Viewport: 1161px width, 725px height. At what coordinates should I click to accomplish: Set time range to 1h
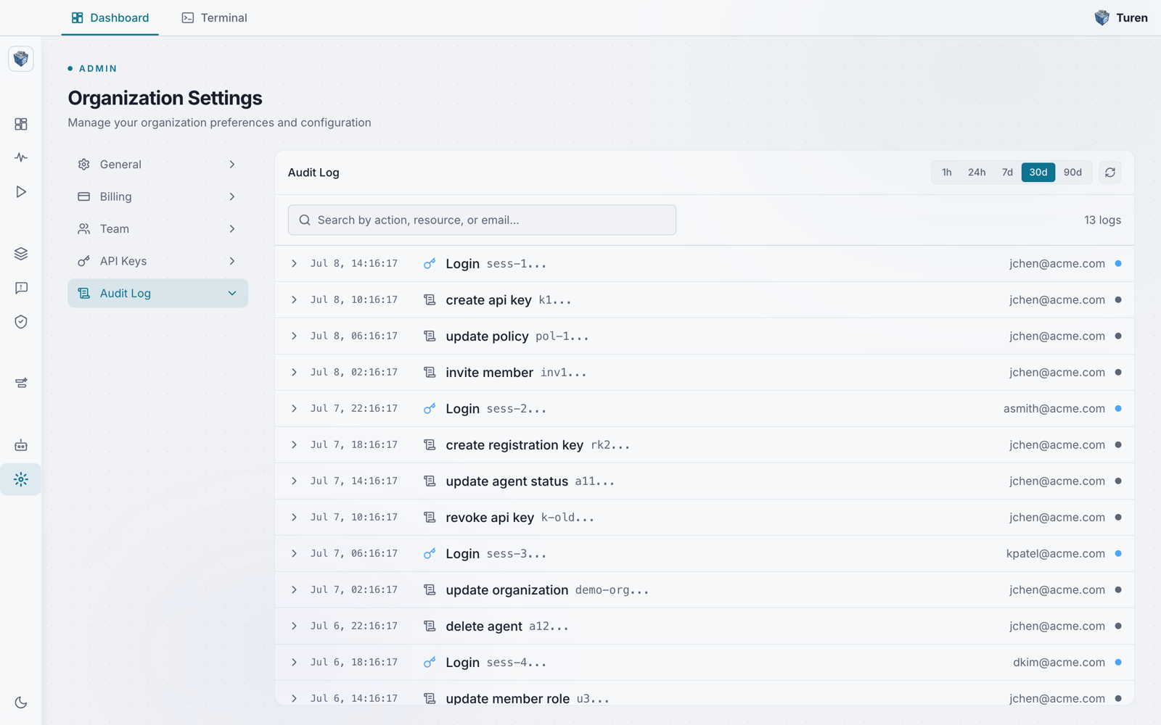946,173
